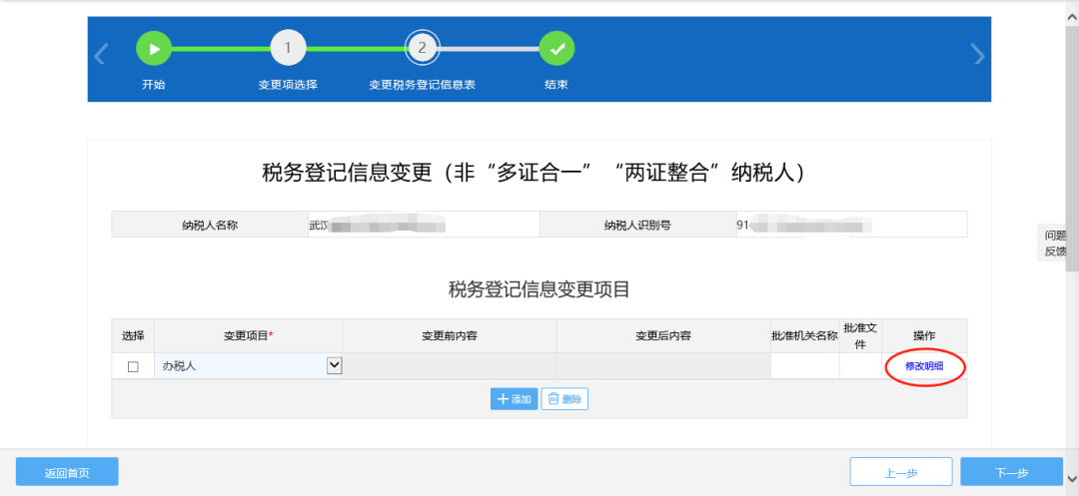Click the 变更前内容 field in 办税人 row
1079x496 pixels.
point(450,366)
